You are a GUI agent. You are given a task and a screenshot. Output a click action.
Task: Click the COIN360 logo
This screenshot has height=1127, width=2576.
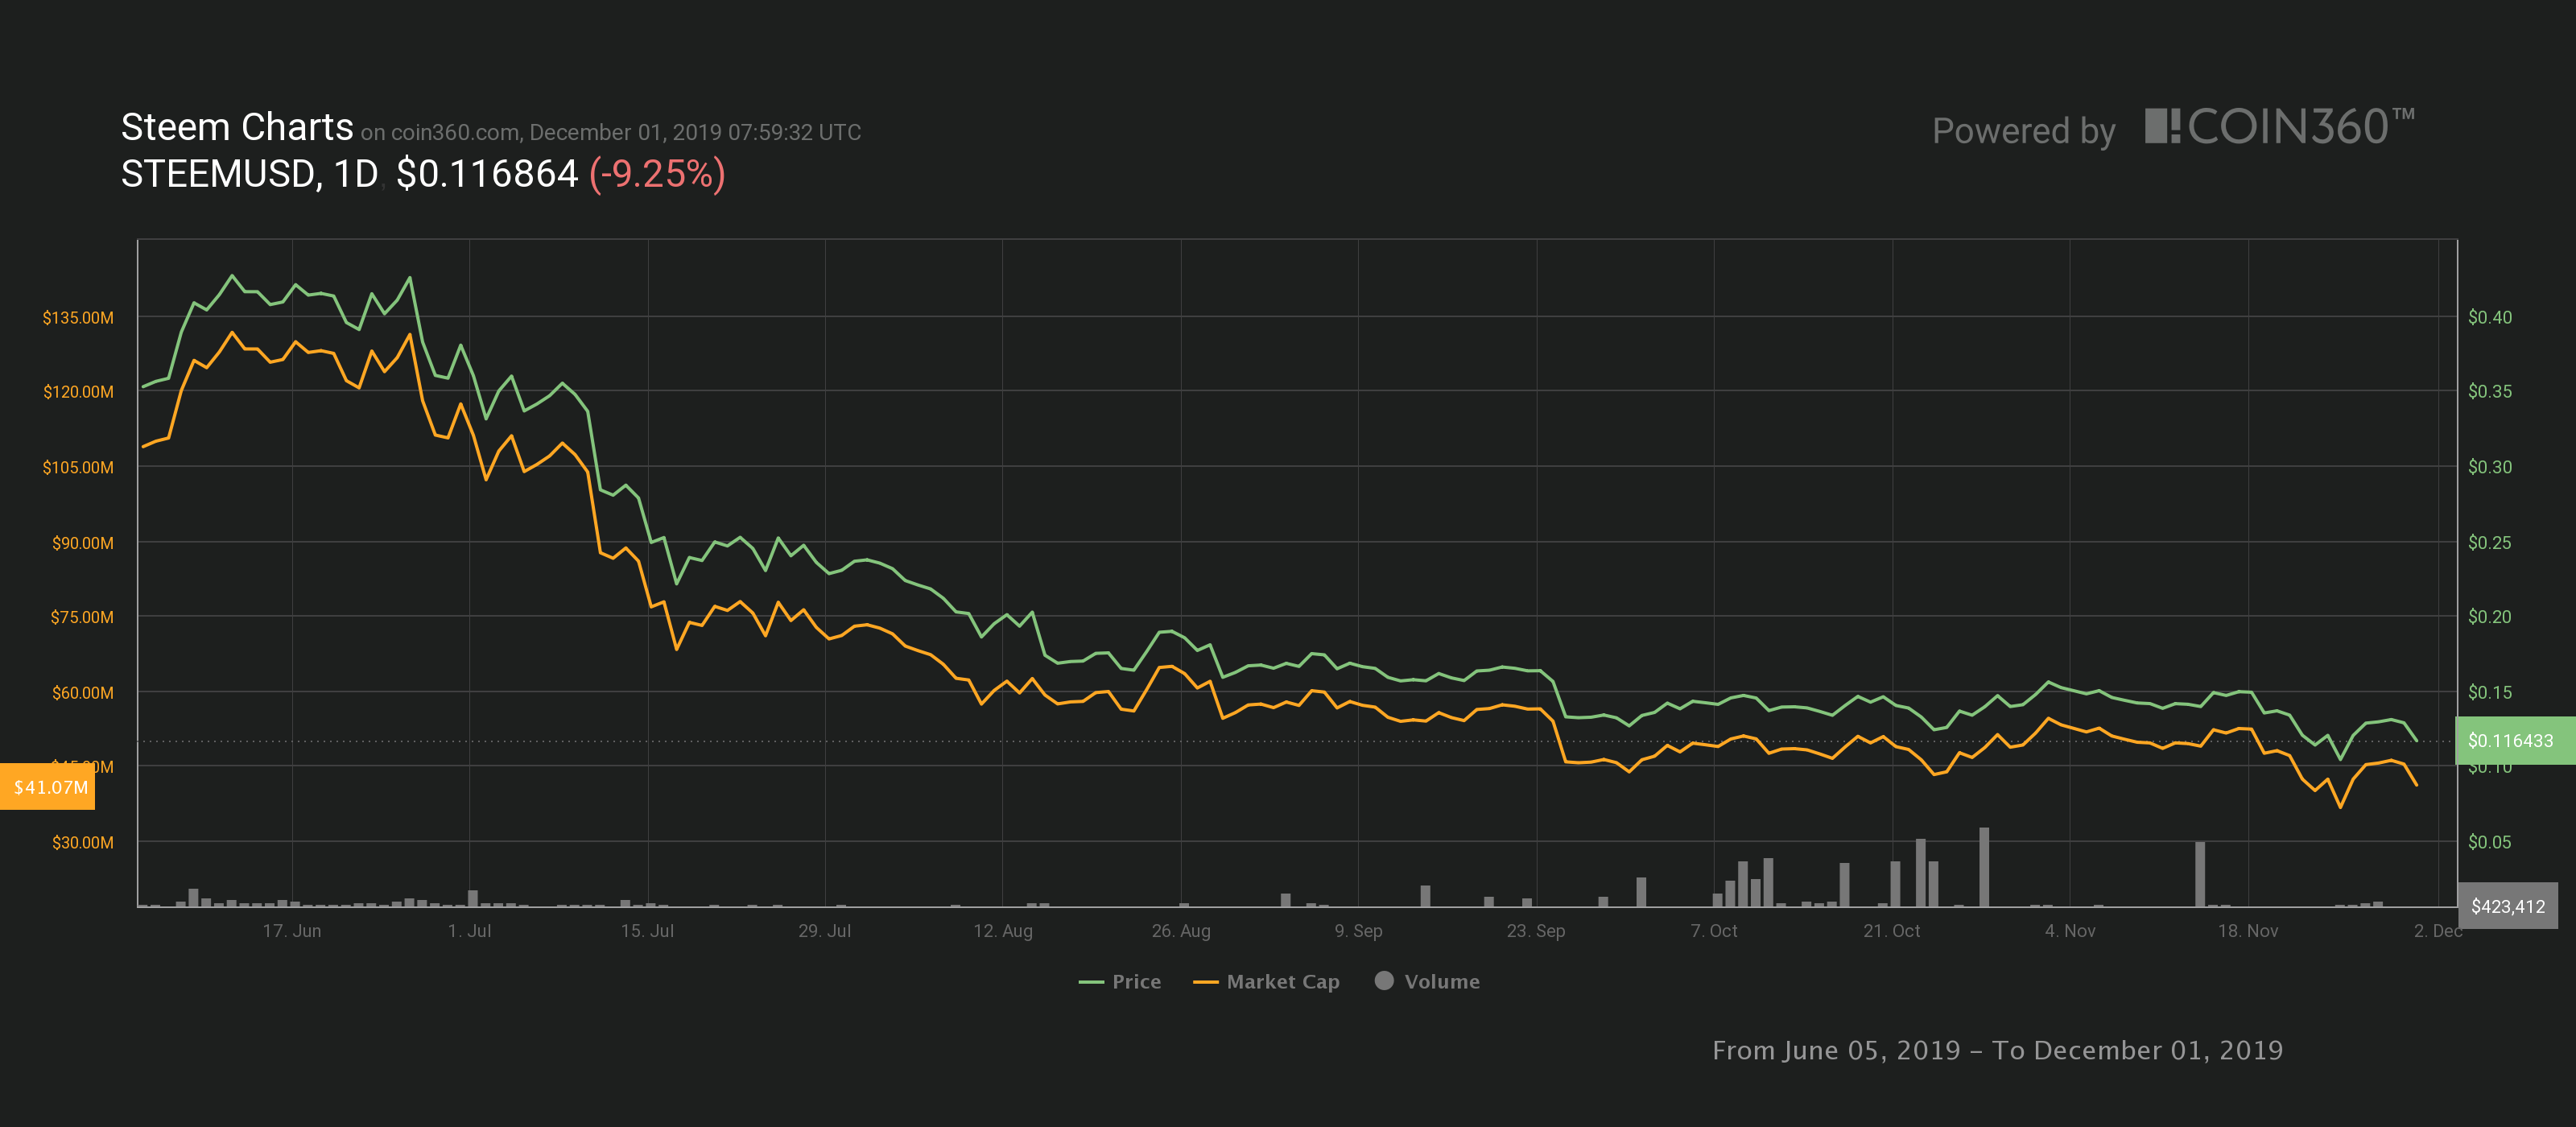(x=2279, y=128)
